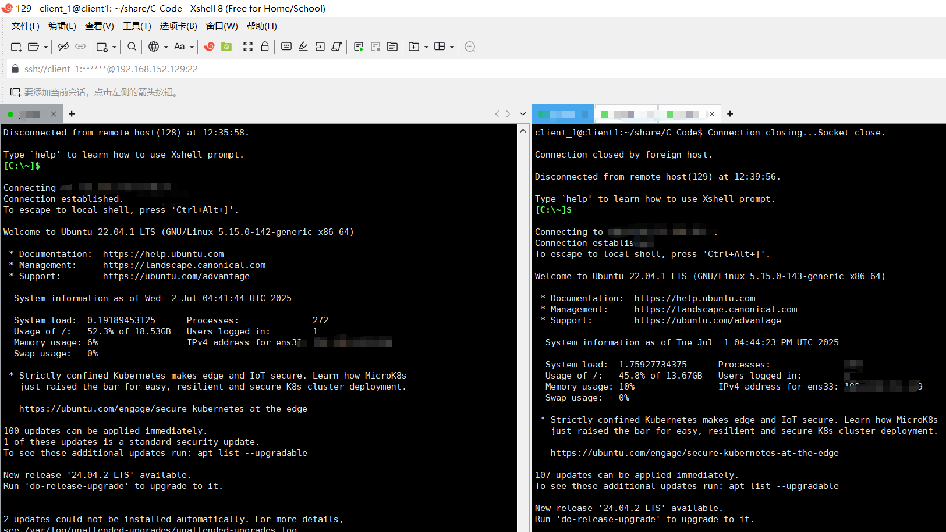
Task: Add a new tab in left pane
Action: [x=72, y=114]
